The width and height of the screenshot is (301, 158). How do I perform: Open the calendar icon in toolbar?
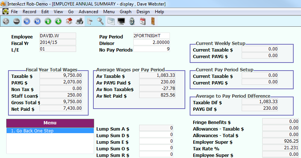[x=142, y=21]
